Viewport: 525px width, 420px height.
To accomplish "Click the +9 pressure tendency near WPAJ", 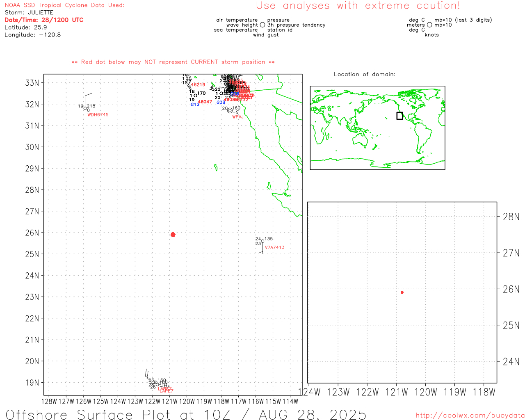I will tap(235, 112).
